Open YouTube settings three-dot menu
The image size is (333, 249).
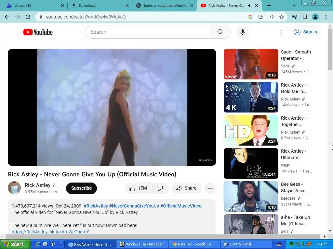pos(281,32)
